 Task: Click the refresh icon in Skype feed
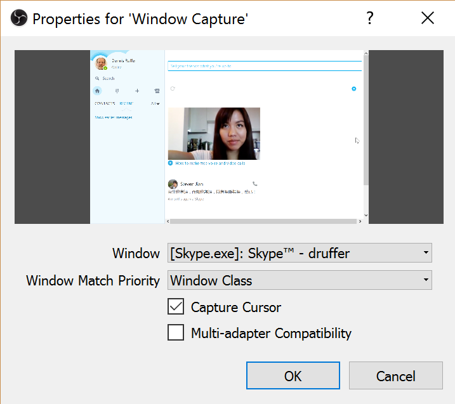click(x=172, y=89)
